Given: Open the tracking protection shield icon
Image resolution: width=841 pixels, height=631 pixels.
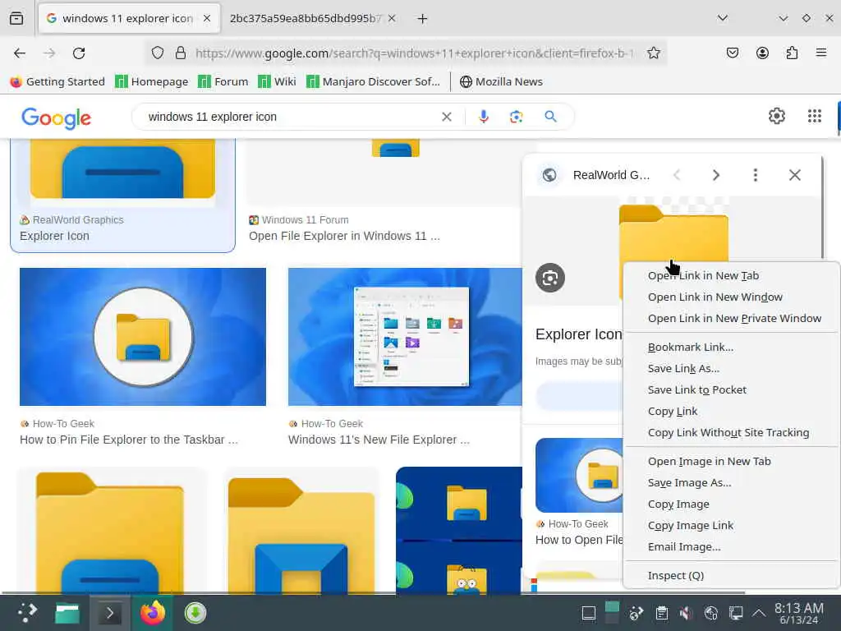Looking at the screenshot, I should (157, 53).
